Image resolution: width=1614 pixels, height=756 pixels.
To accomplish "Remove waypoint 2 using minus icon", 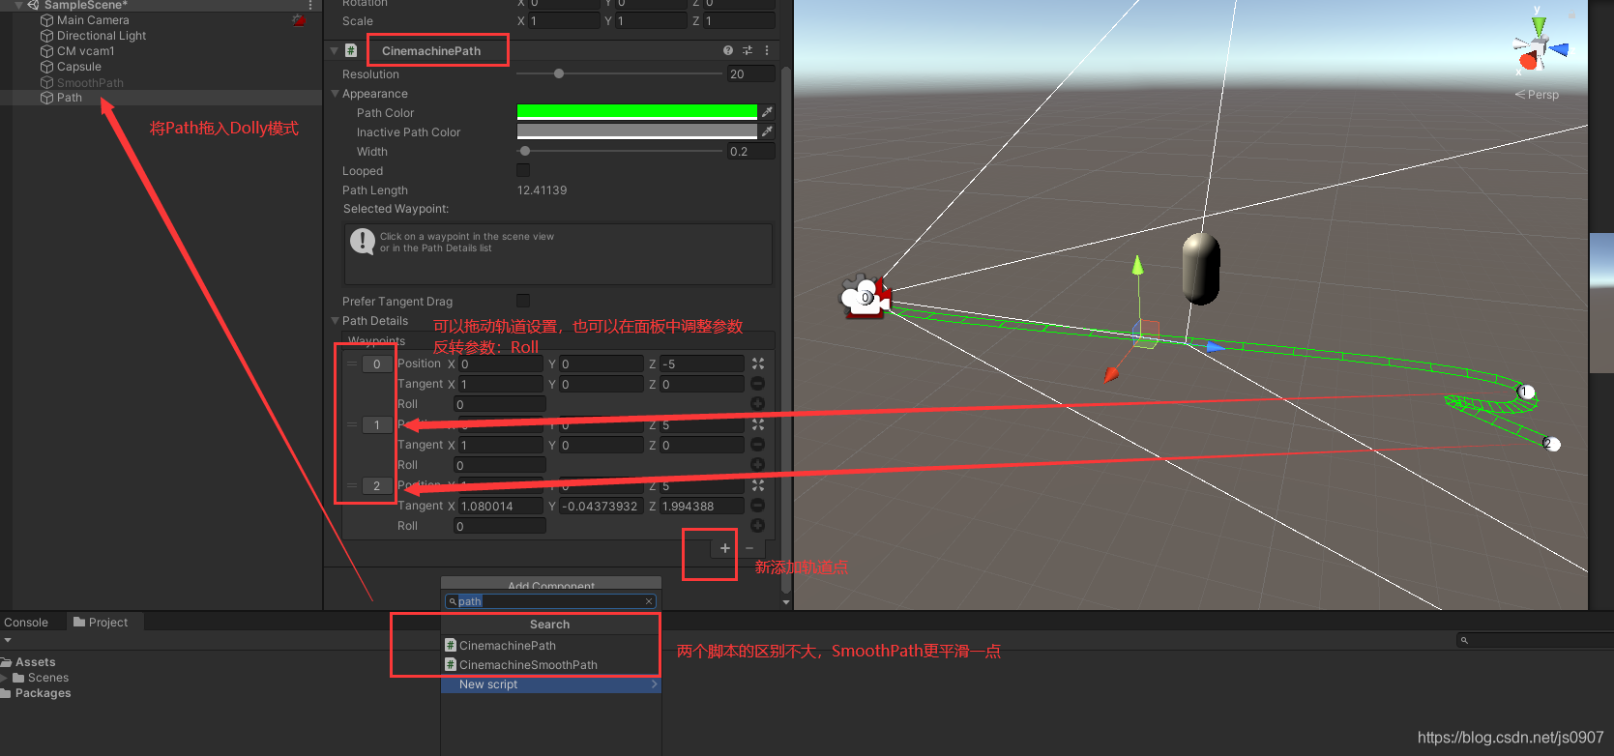I will pyautogui.click(x=758, y=506).
